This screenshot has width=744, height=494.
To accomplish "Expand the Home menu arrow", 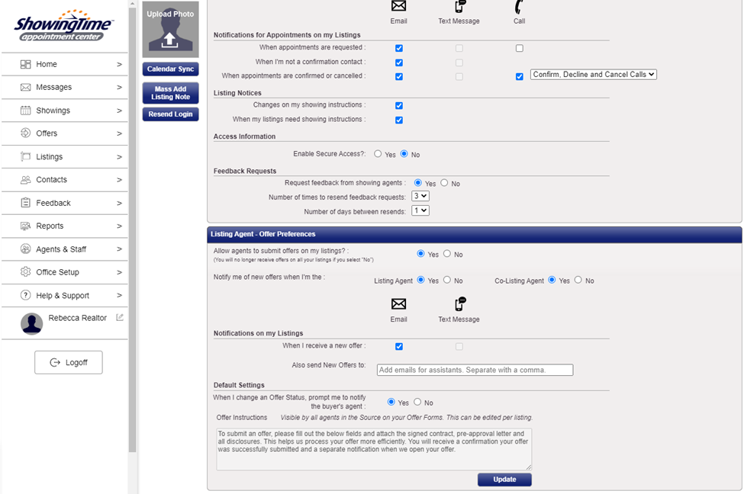I will [x=120, y=65].
